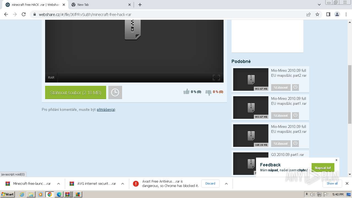352x198 pixels.
Task: Toggle fullscreen in the file preview
Action: [x=216, y=78]
